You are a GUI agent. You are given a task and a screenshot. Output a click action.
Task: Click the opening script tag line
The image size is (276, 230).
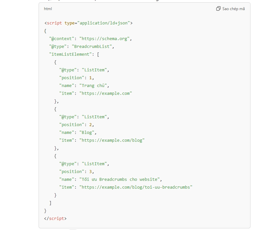point(88,23)
